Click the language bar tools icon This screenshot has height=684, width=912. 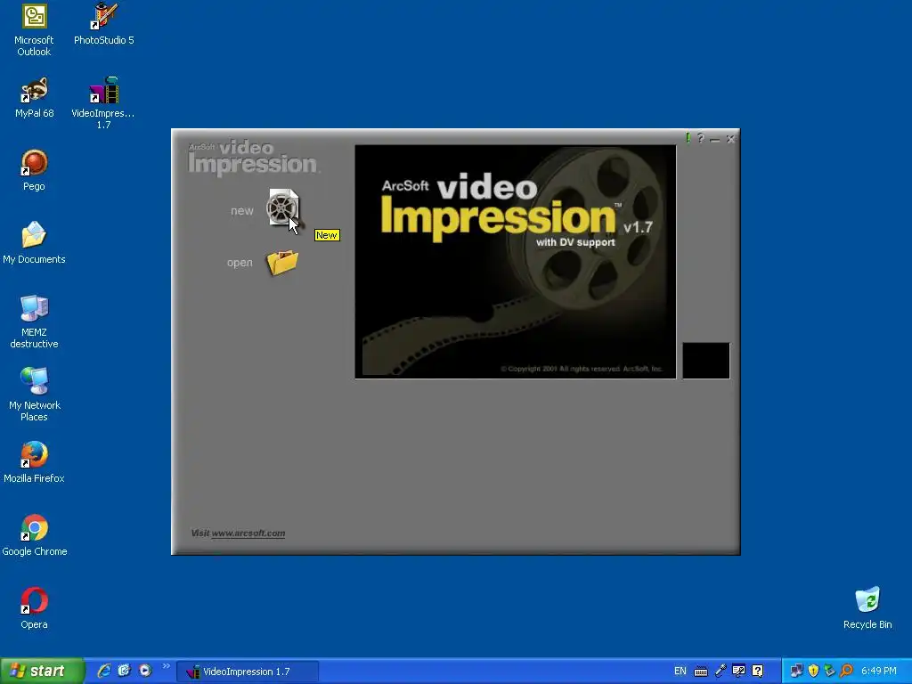[738, 672]
